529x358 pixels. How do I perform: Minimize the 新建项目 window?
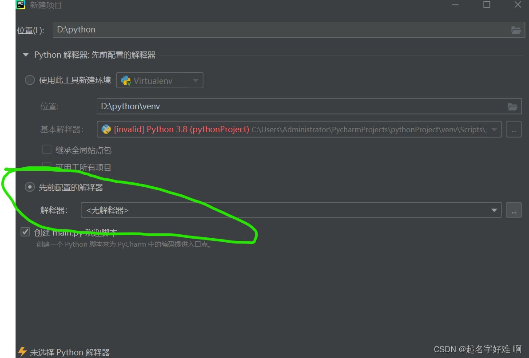(x=455, y=5)
